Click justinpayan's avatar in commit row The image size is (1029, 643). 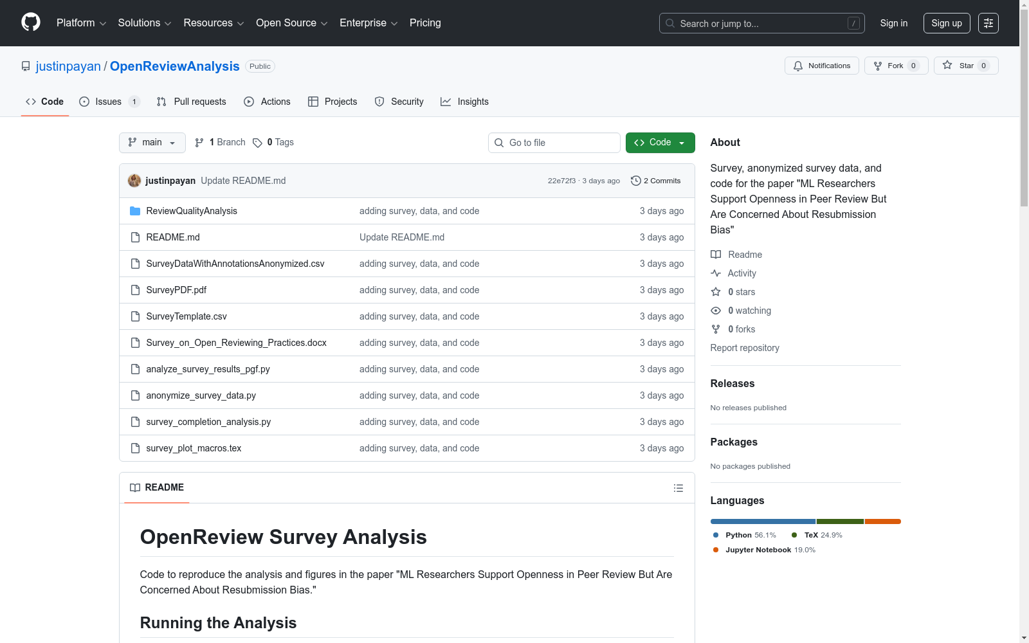134,181
